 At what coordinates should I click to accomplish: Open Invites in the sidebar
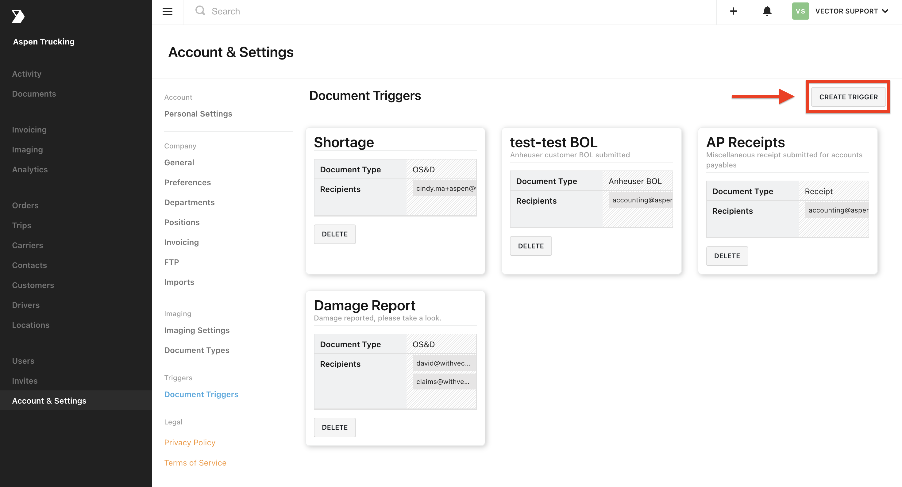pos(25,381)
